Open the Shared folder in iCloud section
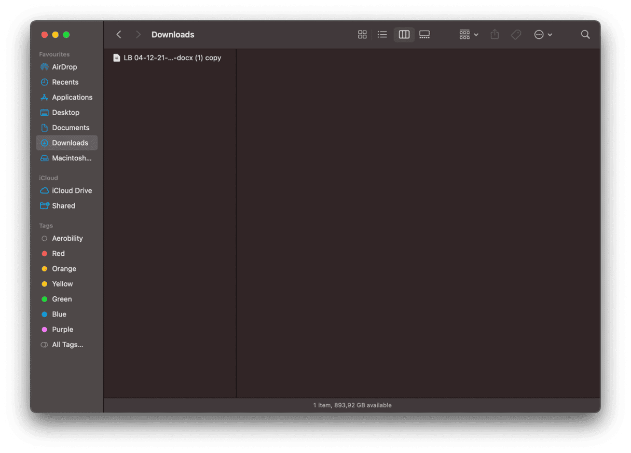631x453 pixels. [x=63, y=206]
